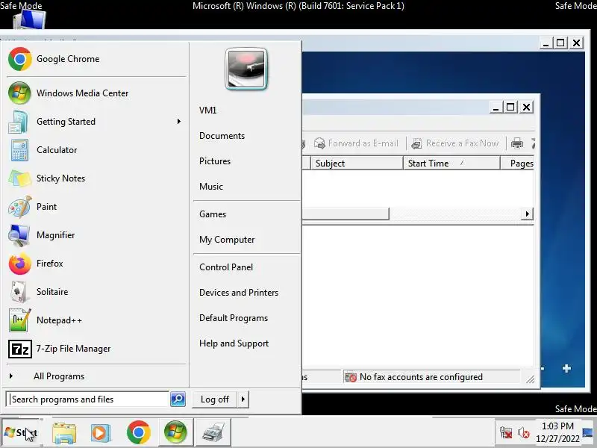The image size is (597, 448).
Task: Open Help and Support
Action: 234,343
